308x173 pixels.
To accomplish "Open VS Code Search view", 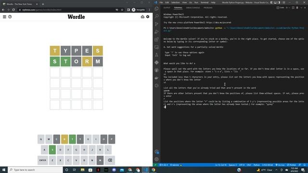I will pos(156,16).
